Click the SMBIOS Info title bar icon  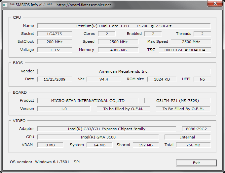(x=5, y=5)
